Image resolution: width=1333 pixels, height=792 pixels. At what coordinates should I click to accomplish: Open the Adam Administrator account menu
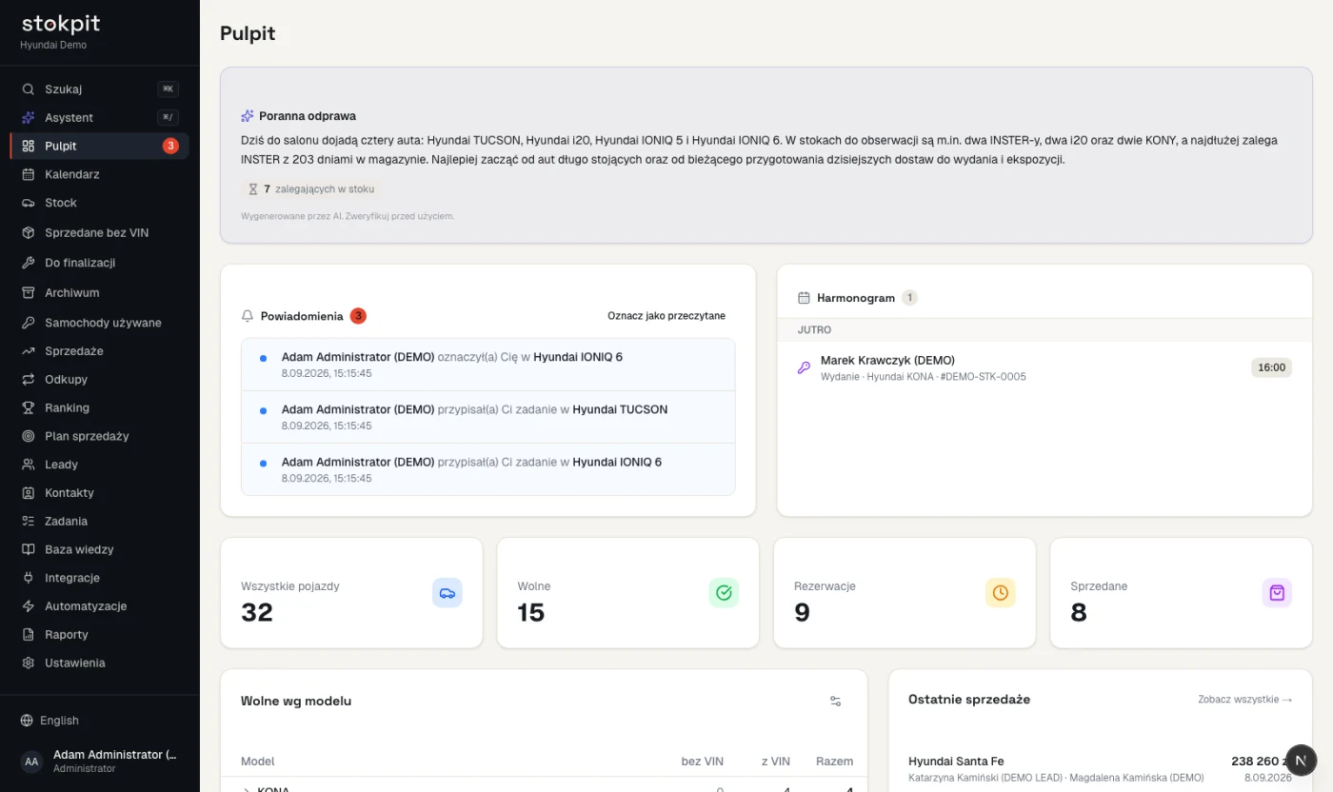click(x=99, y=762)
